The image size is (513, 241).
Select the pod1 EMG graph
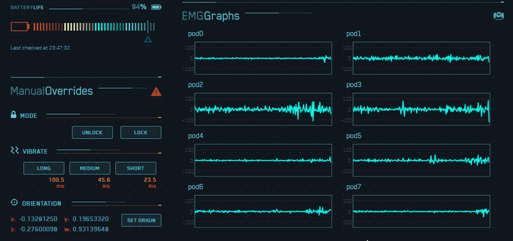[421, 58]
